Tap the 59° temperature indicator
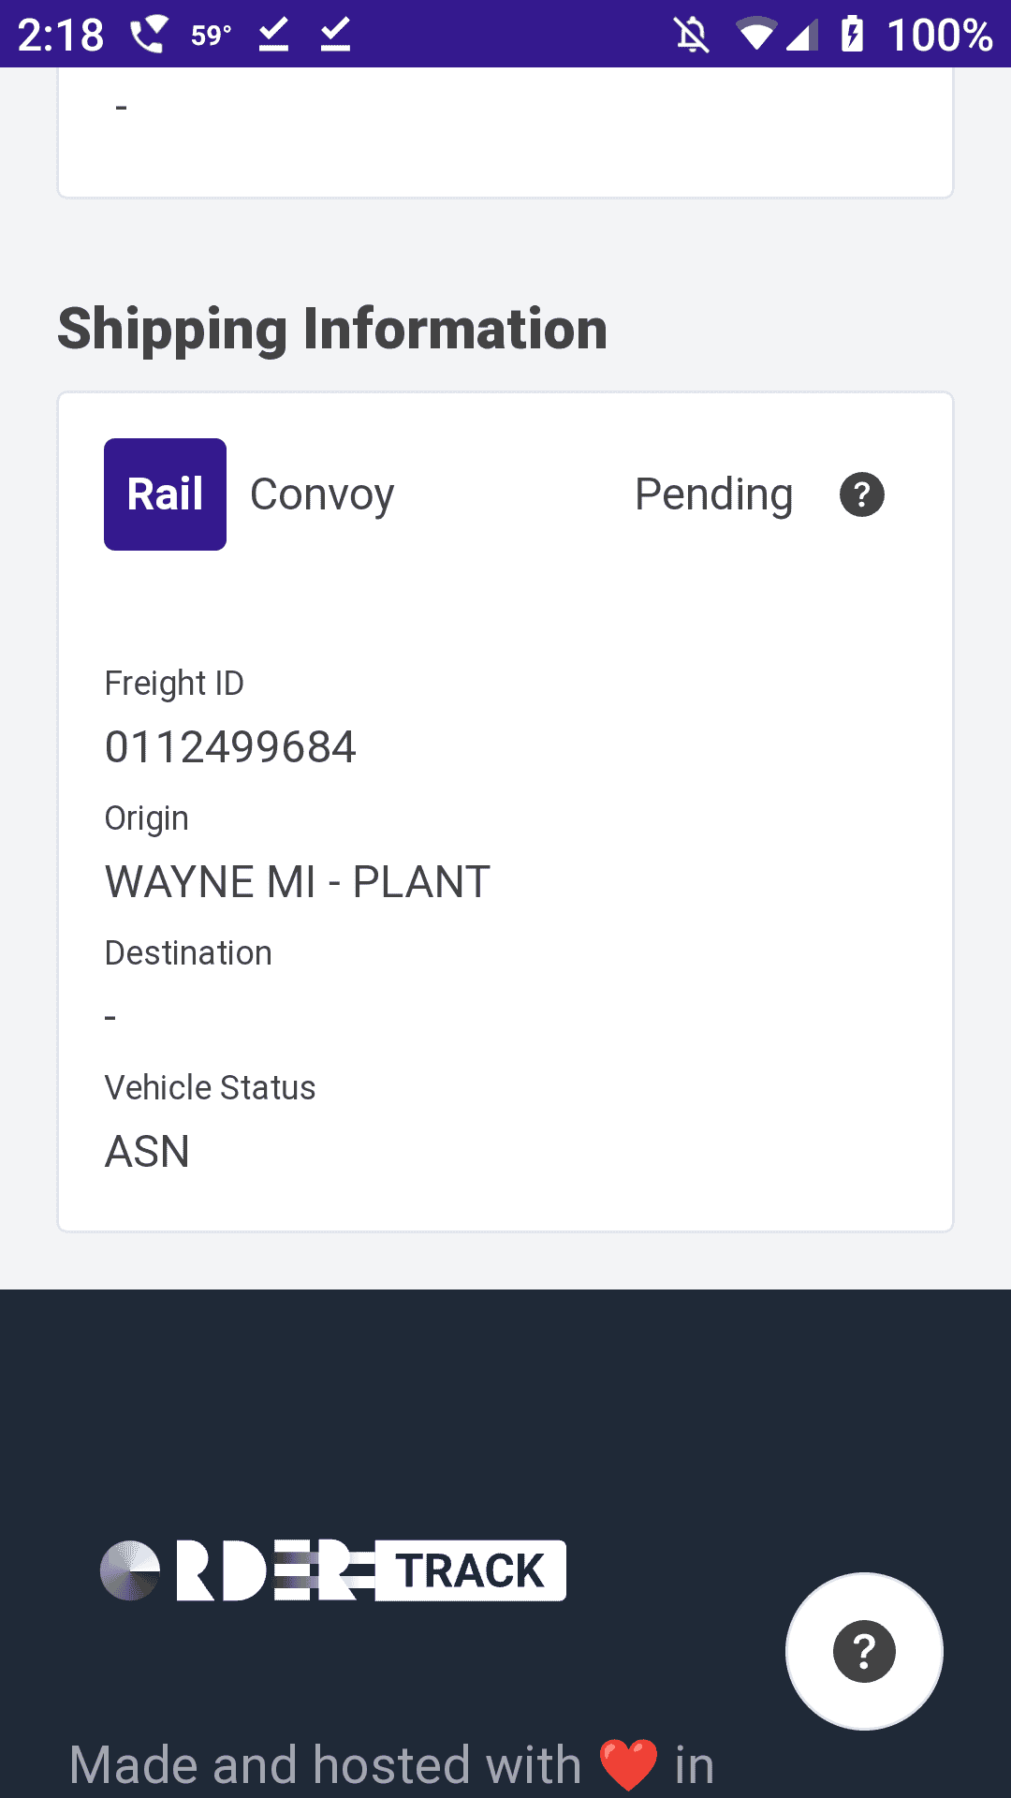 (x=211, y=36)
